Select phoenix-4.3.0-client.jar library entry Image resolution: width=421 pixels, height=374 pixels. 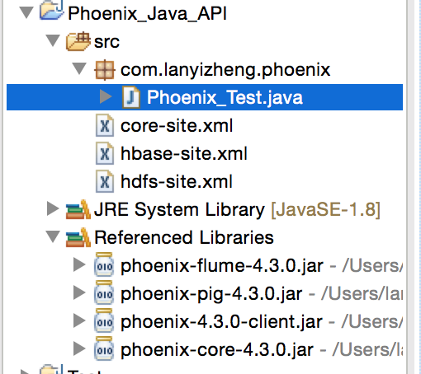tap(221, 322)
